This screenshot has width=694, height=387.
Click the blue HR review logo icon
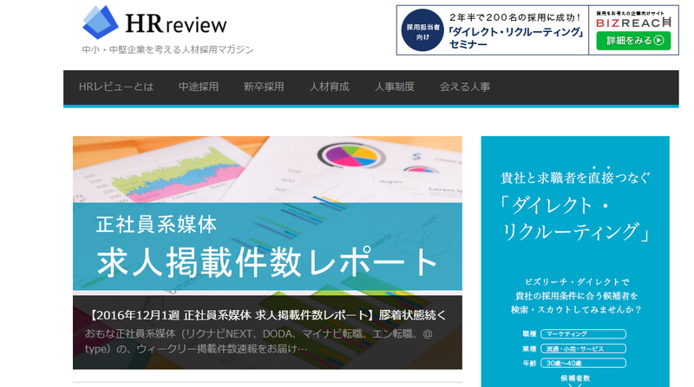pos(101,23)
